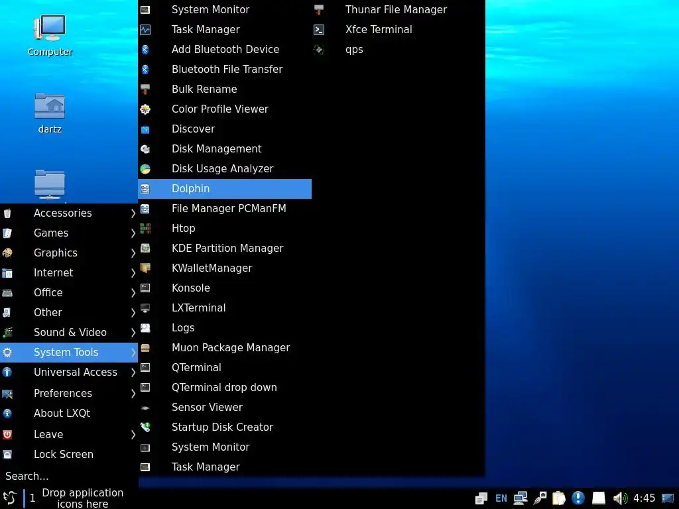This screenshot has height=509, width=679.
Task: Expand the Office submenu
Action: click(x=69, y=292)
